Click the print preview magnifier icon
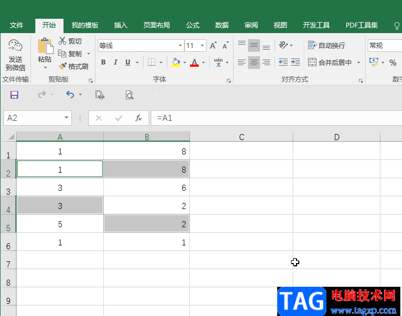 click(x=129, y=95)
